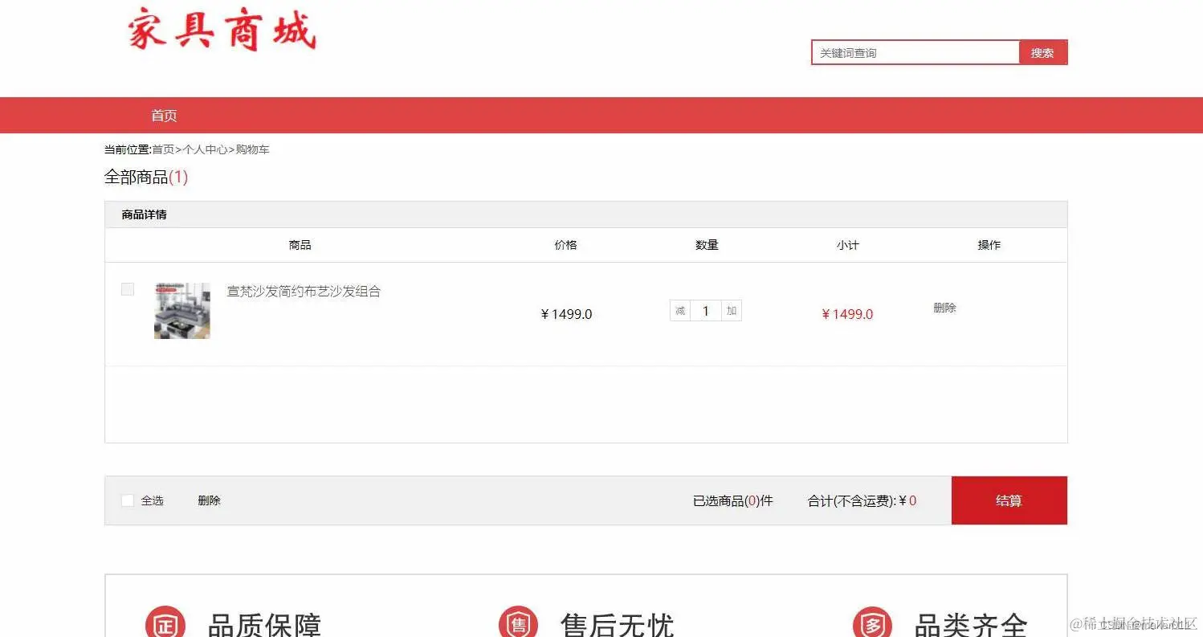Viewport: 1203px width, 637px height.
Task: Click the red subtotal ¥1499.0 in 小计 column
Action: click(x=847, y=314)
